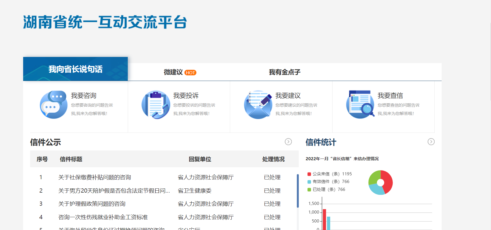This screenshot has height=230, width=491.
Task: Click the 我要查信 magnifier icon
Action: 360,104
